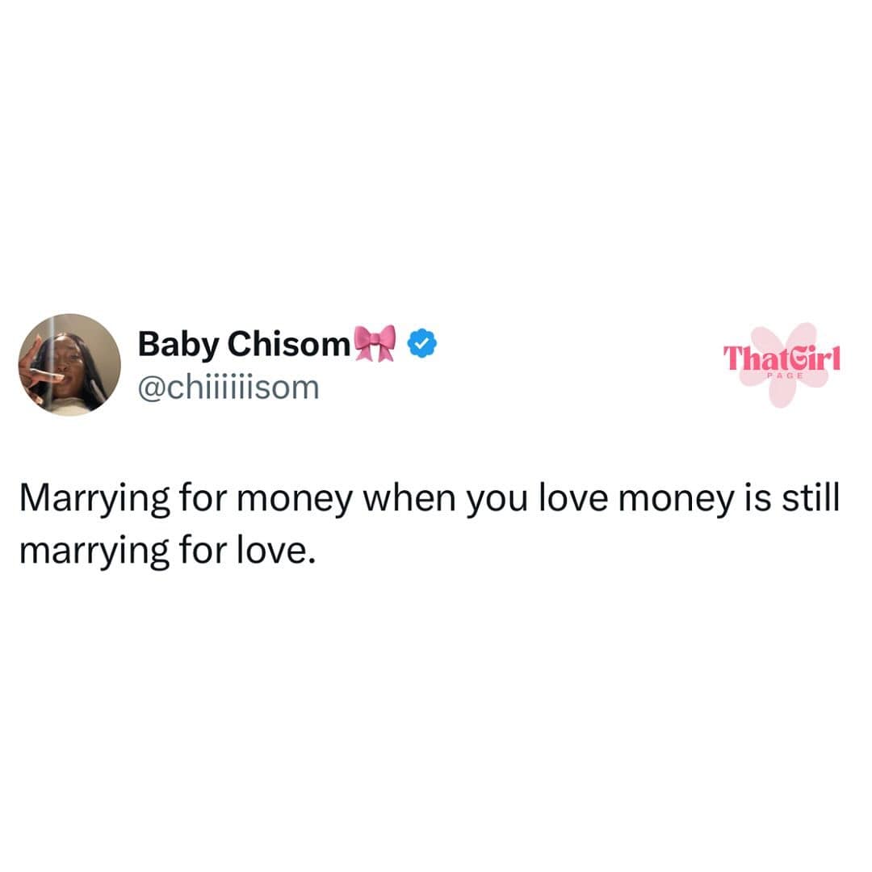Screen dimensions: 872x872
Task: Click "Chisom" in the display name
Action: pyautogui.click(x=289, y=344)
